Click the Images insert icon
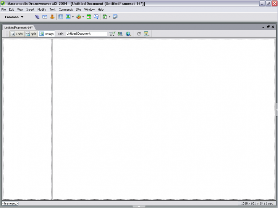The height and width of the screenshot is (208, 278). tap(68, 17)
